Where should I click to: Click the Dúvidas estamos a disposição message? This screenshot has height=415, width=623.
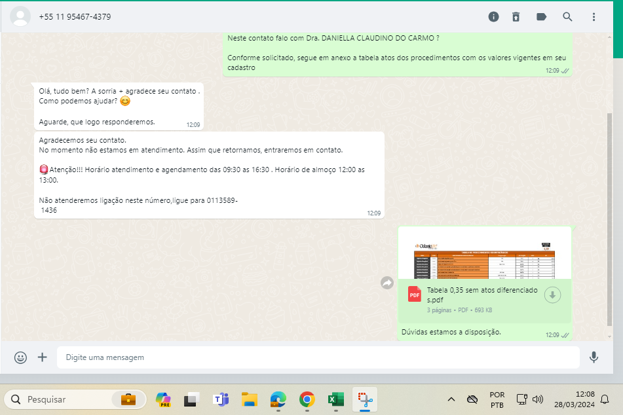(451, 332)
